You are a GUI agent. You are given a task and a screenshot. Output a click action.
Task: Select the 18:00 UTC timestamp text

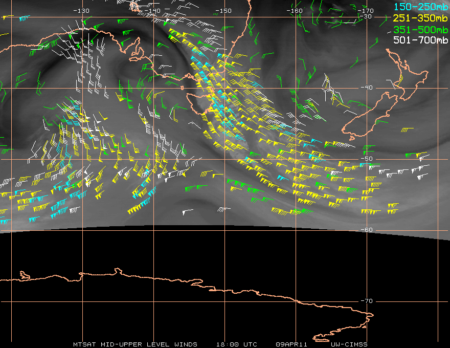[235, 344]
